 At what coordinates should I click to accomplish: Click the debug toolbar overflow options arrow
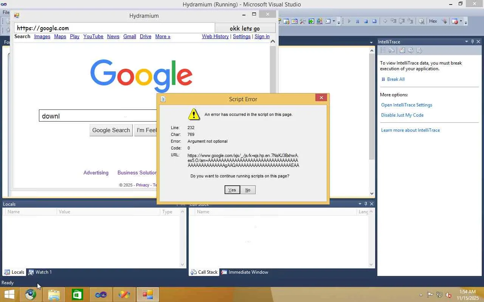click(466, 22)
